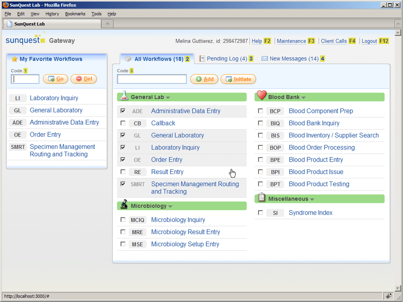The image size is (403, 302).
Task: Open the Maintenance link
Action: (291, 41)
